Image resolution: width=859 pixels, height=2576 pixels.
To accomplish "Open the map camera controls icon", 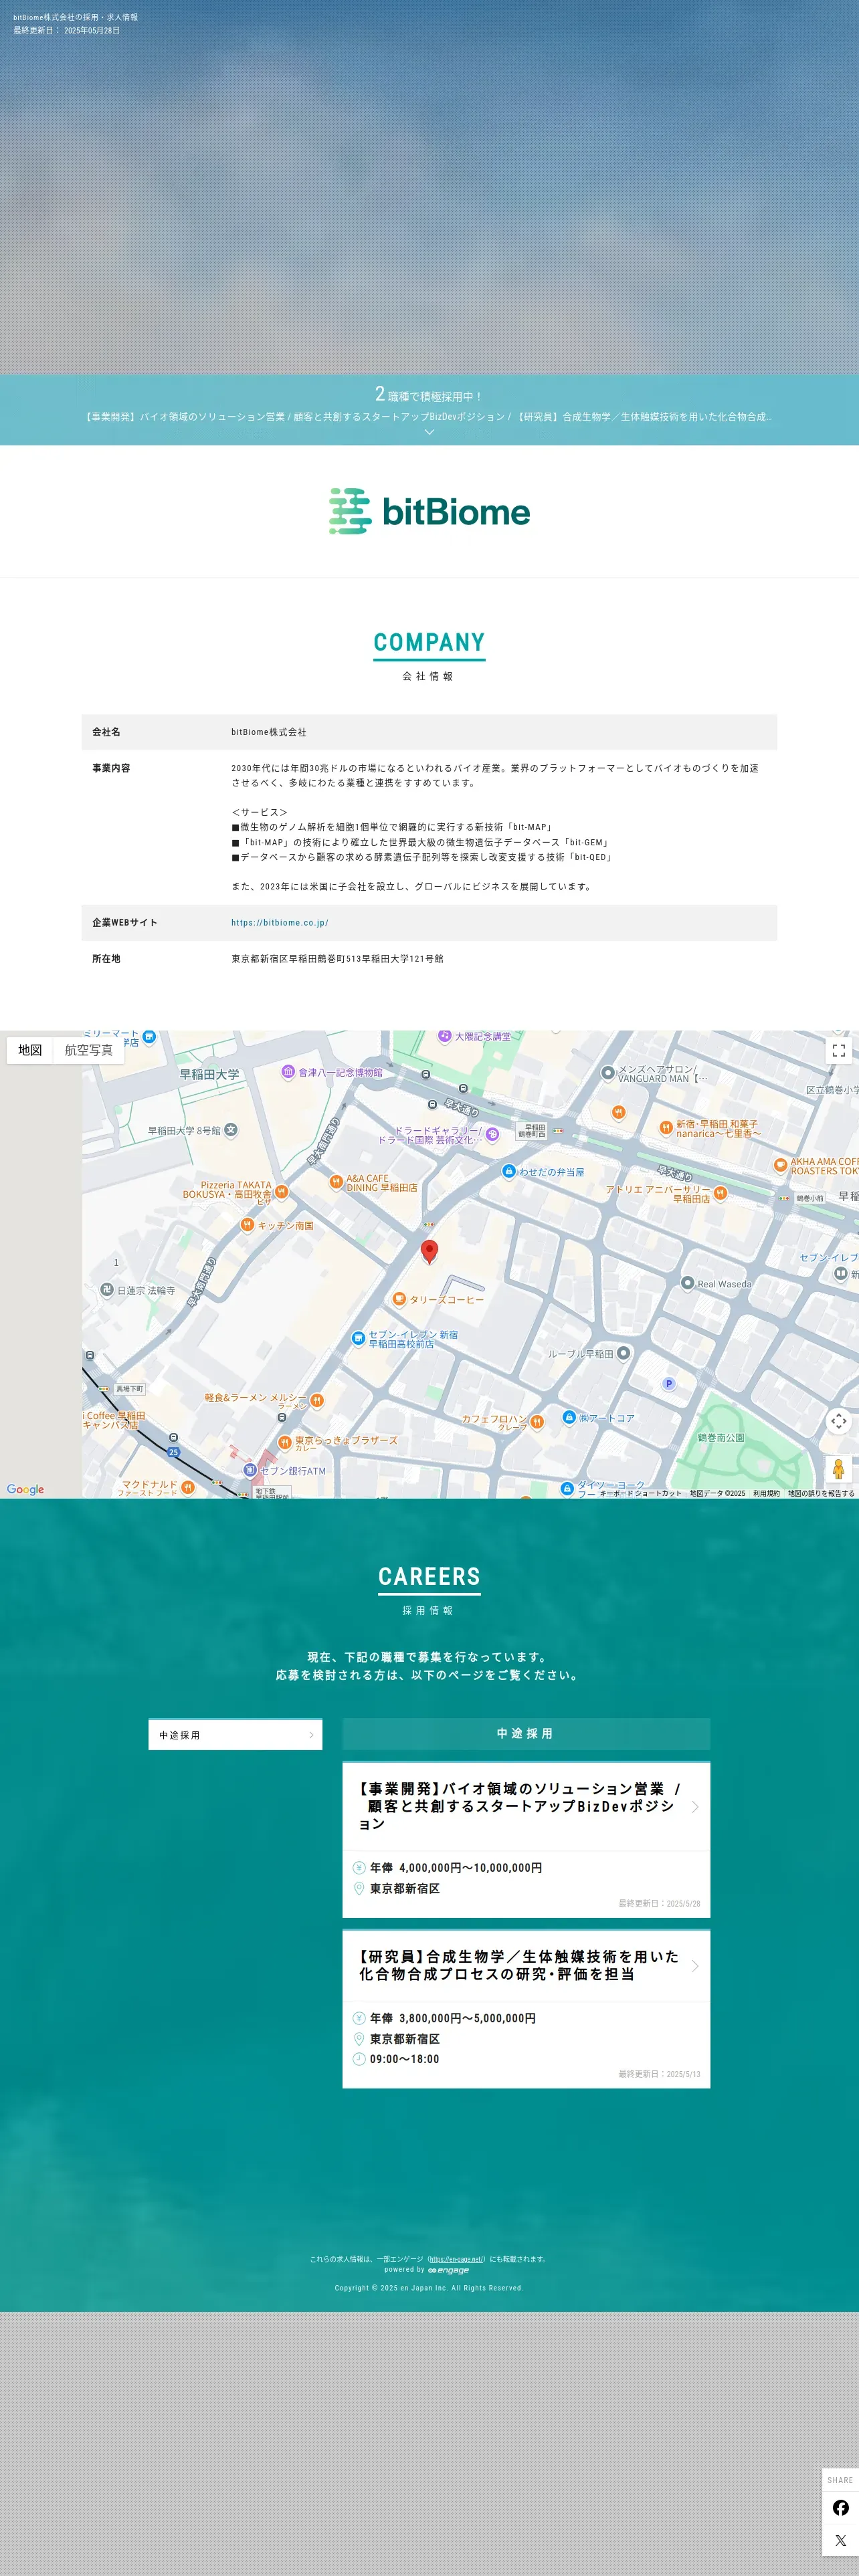I will point(839,1420).
